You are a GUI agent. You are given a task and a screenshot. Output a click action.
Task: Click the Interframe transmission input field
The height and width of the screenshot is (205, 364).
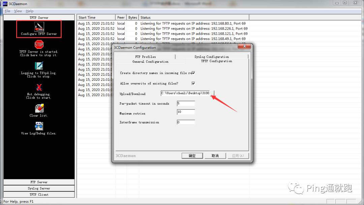point(186,122)
